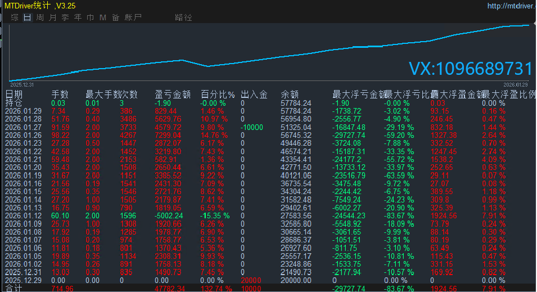Click the 余额 column header
The width and height of the screenshot is (537, 292).
[290, 94]
